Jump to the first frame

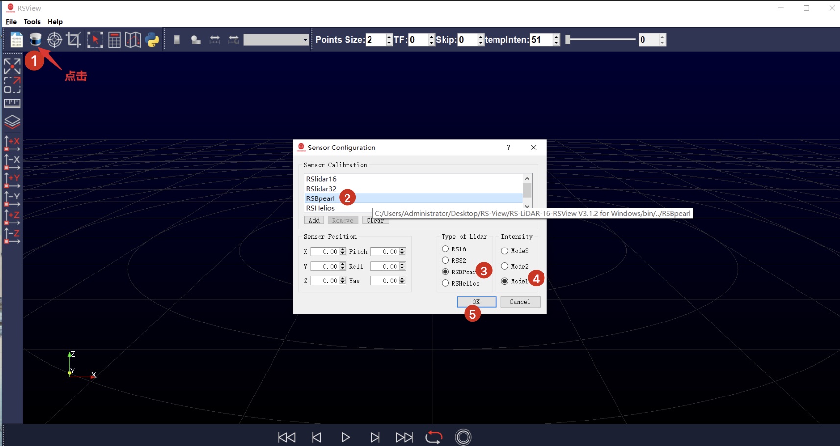(287, 437)
